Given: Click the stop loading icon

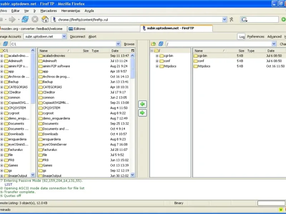Looking at the screenshot, I should coord(35,19).
